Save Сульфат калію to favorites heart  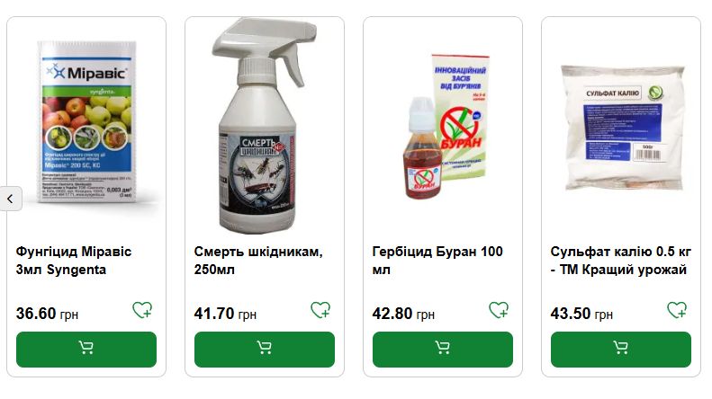tap(677, 310)
